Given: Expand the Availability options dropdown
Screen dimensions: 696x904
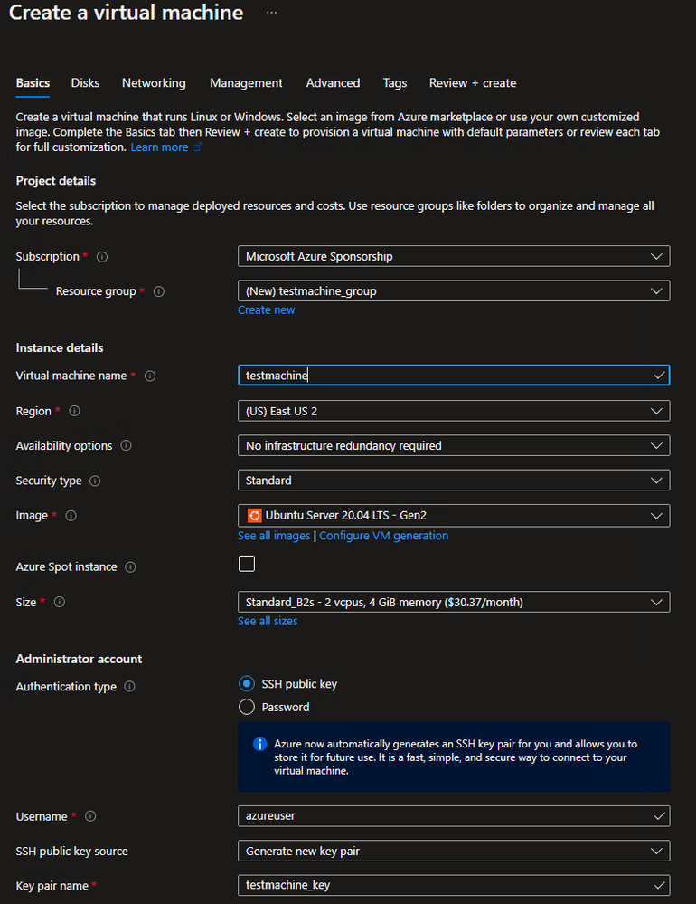Looking at the screenshot, I should (x=454, y=445).
